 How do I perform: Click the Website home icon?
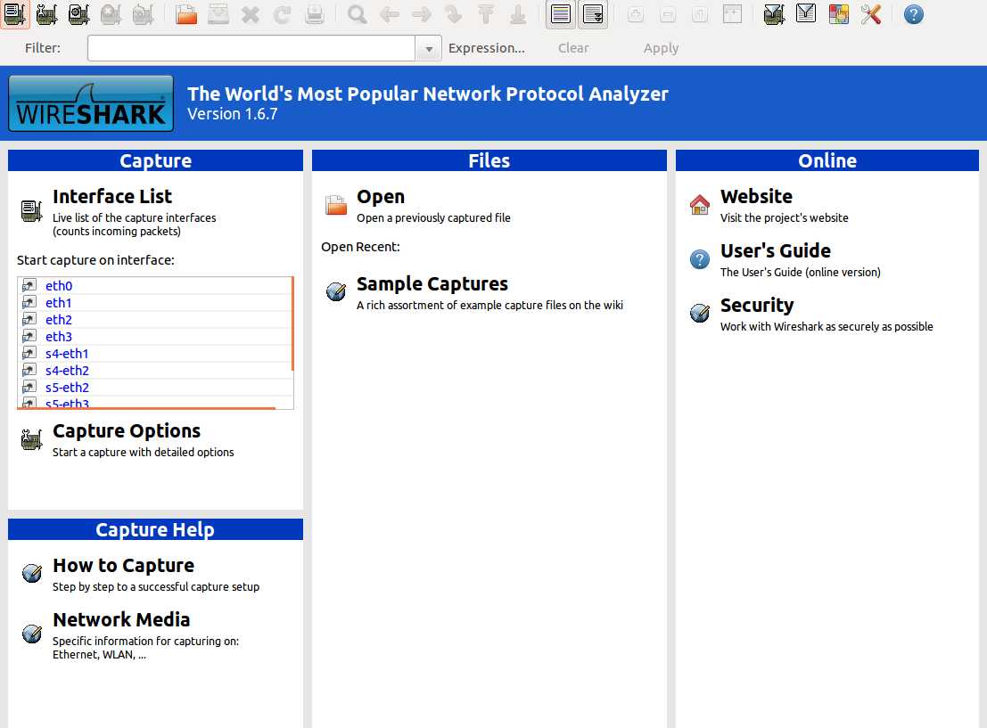(699, 204)
